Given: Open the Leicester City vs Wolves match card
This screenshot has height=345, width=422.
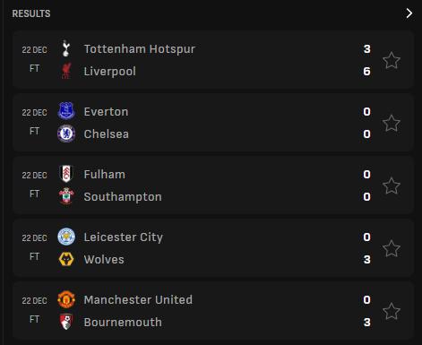Looking at the screenshot, I should 213,248.
